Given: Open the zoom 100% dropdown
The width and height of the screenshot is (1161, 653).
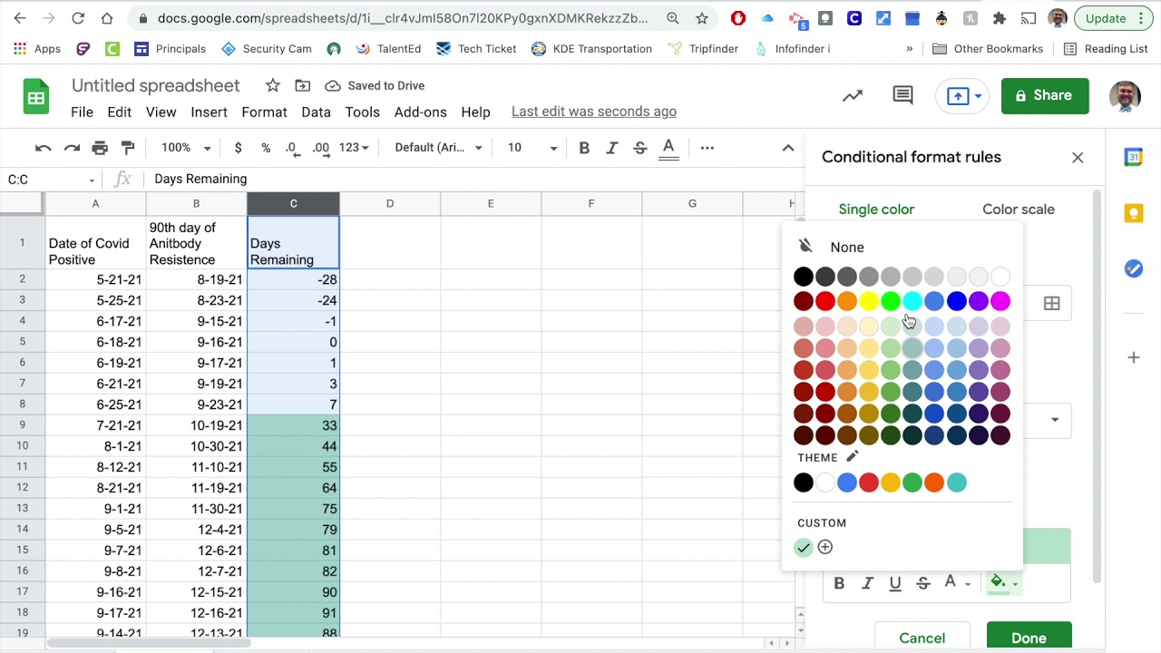Looking at the screenshot, I should [x=186, y=148].
